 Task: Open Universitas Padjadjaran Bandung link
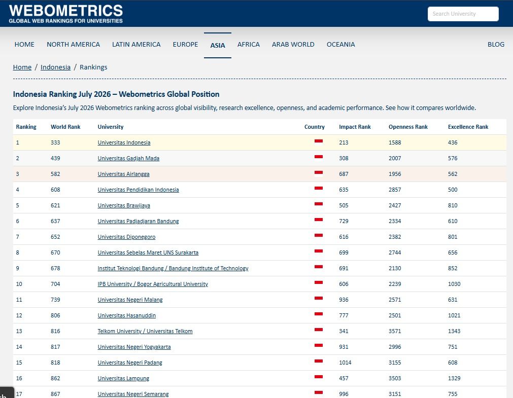pyautogui.click(x=139, y=221)
